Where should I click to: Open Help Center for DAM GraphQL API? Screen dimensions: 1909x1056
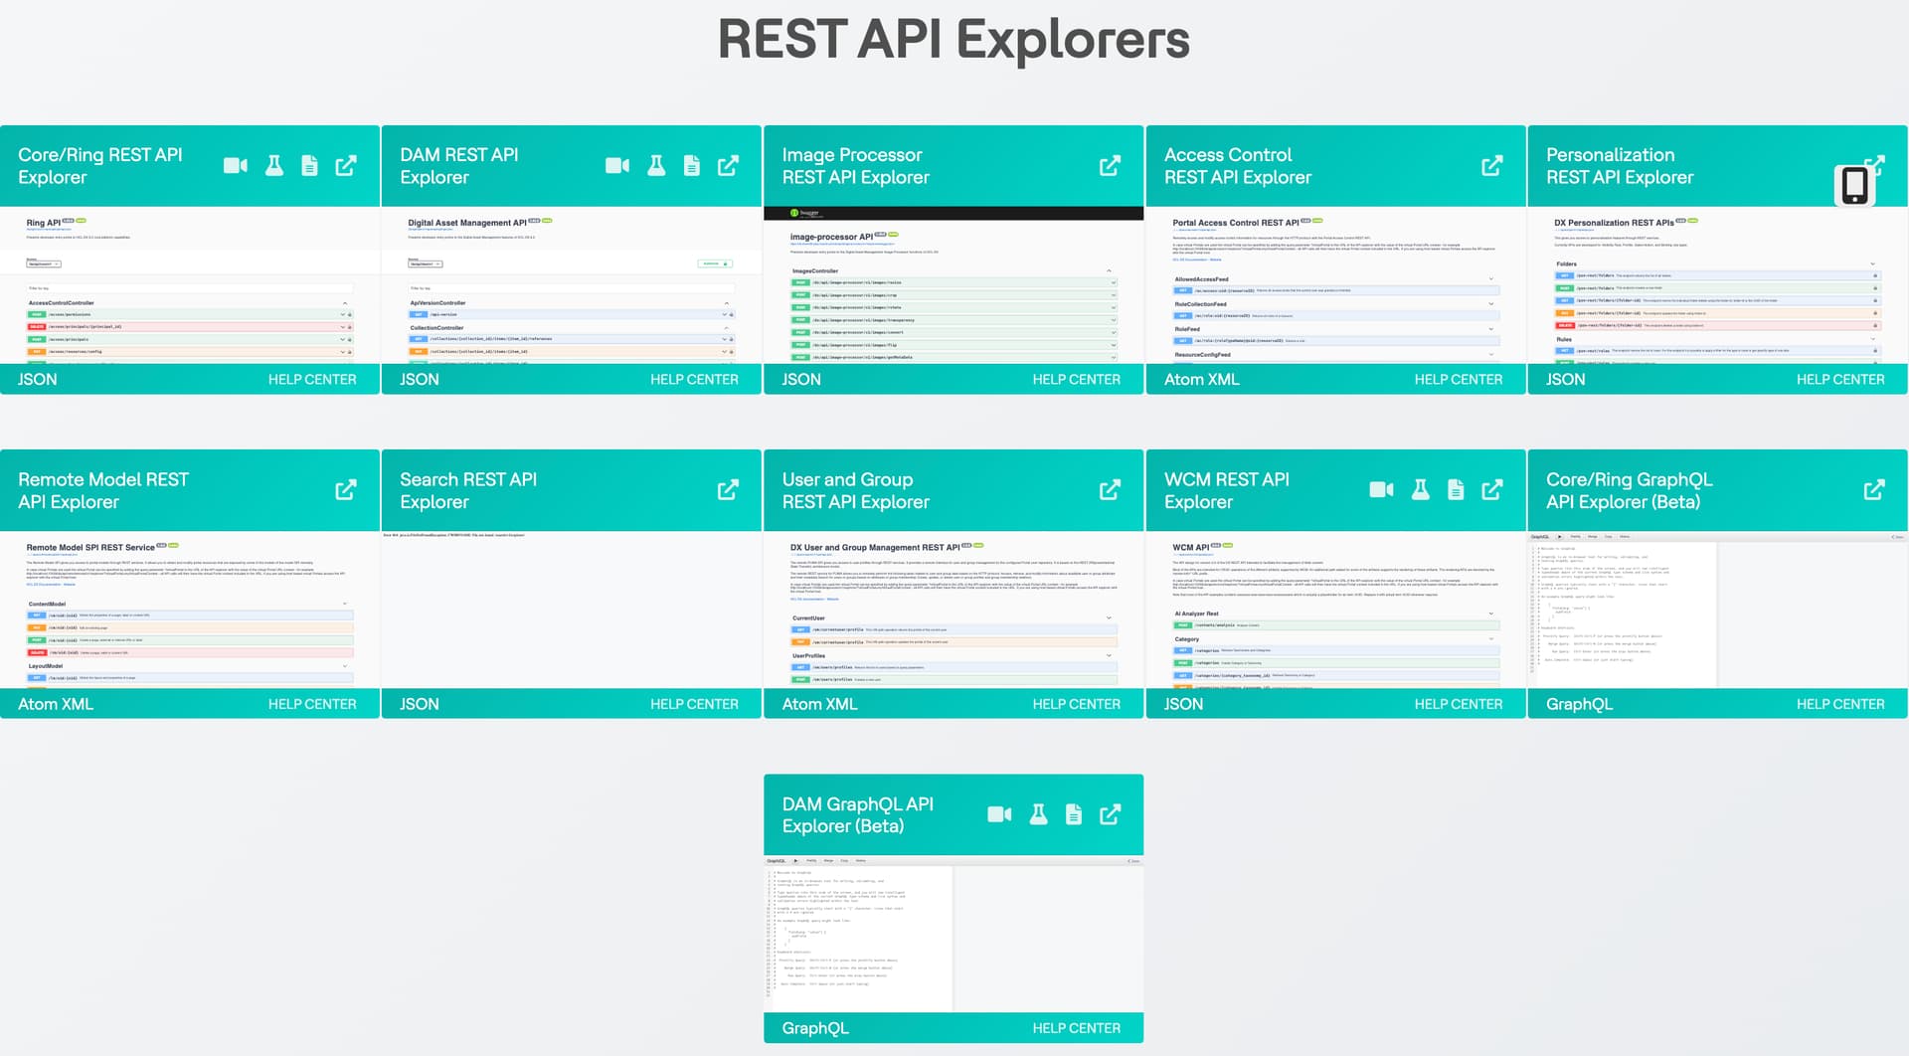click(x=1076, y=1028)
